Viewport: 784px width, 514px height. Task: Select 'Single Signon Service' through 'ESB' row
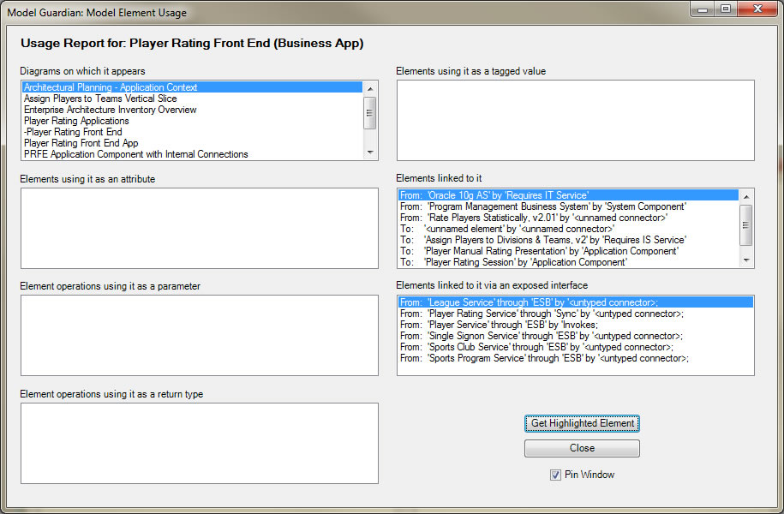[x=576, y=336]
